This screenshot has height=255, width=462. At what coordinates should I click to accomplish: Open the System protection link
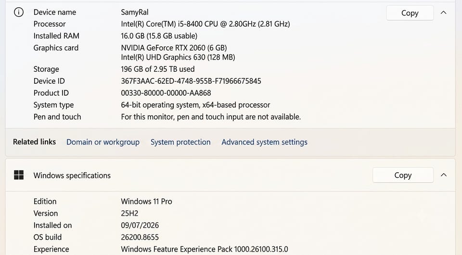coord(180,142)
